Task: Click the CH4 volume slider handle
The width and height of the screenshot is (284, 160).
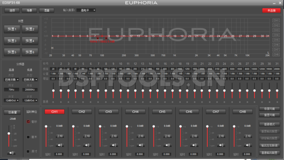Action: pos(126,126)
